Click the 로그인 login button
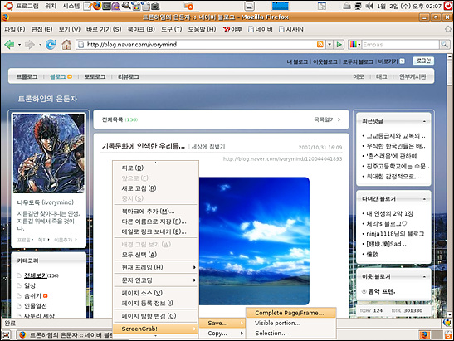Screen dimensions: 454x341 [423, 61]
